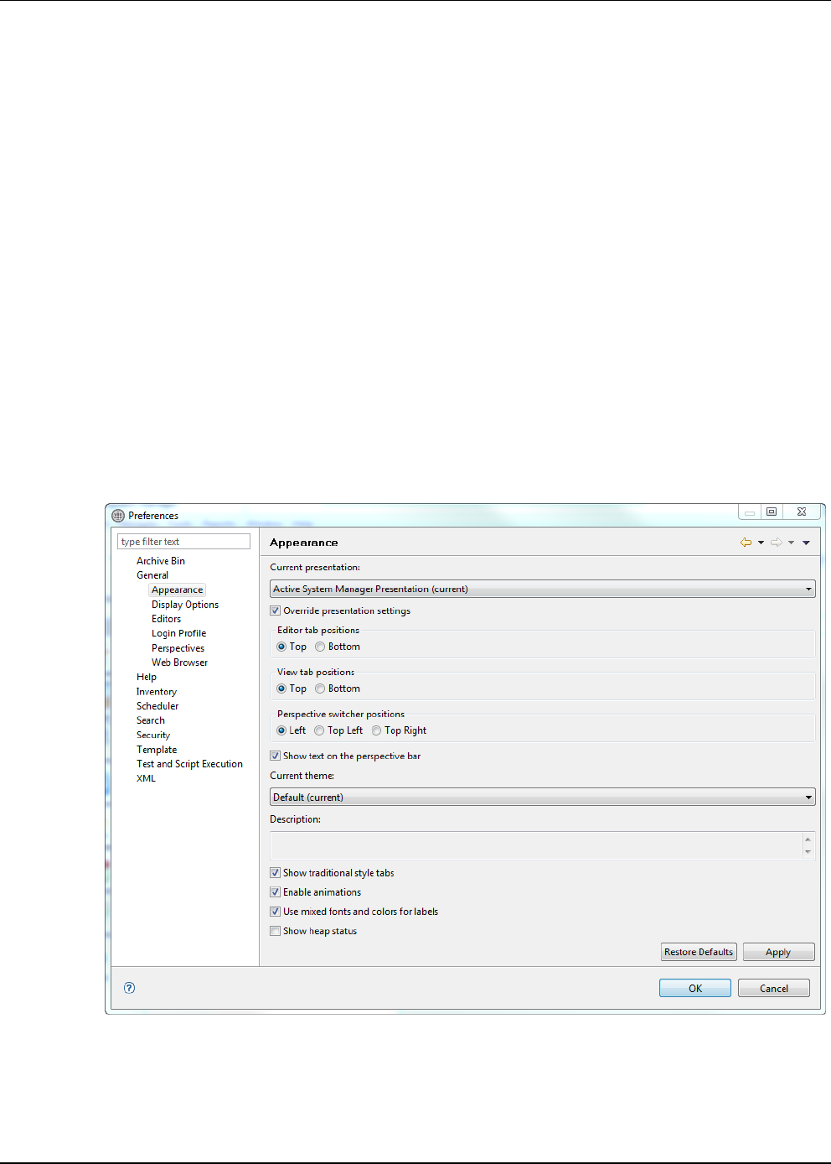Select XML in preferences tree

coord(146,778)
